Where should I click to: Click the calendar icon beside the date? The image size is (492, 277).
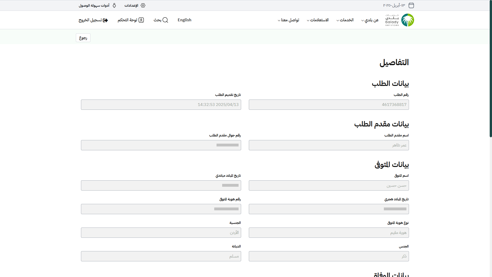(411, 5)
